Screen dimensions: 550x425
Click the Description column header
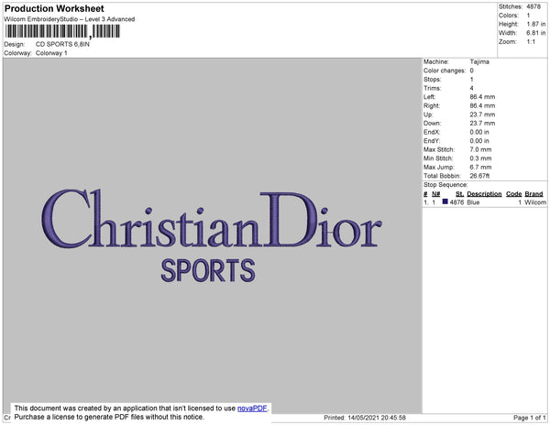point(484,194)
